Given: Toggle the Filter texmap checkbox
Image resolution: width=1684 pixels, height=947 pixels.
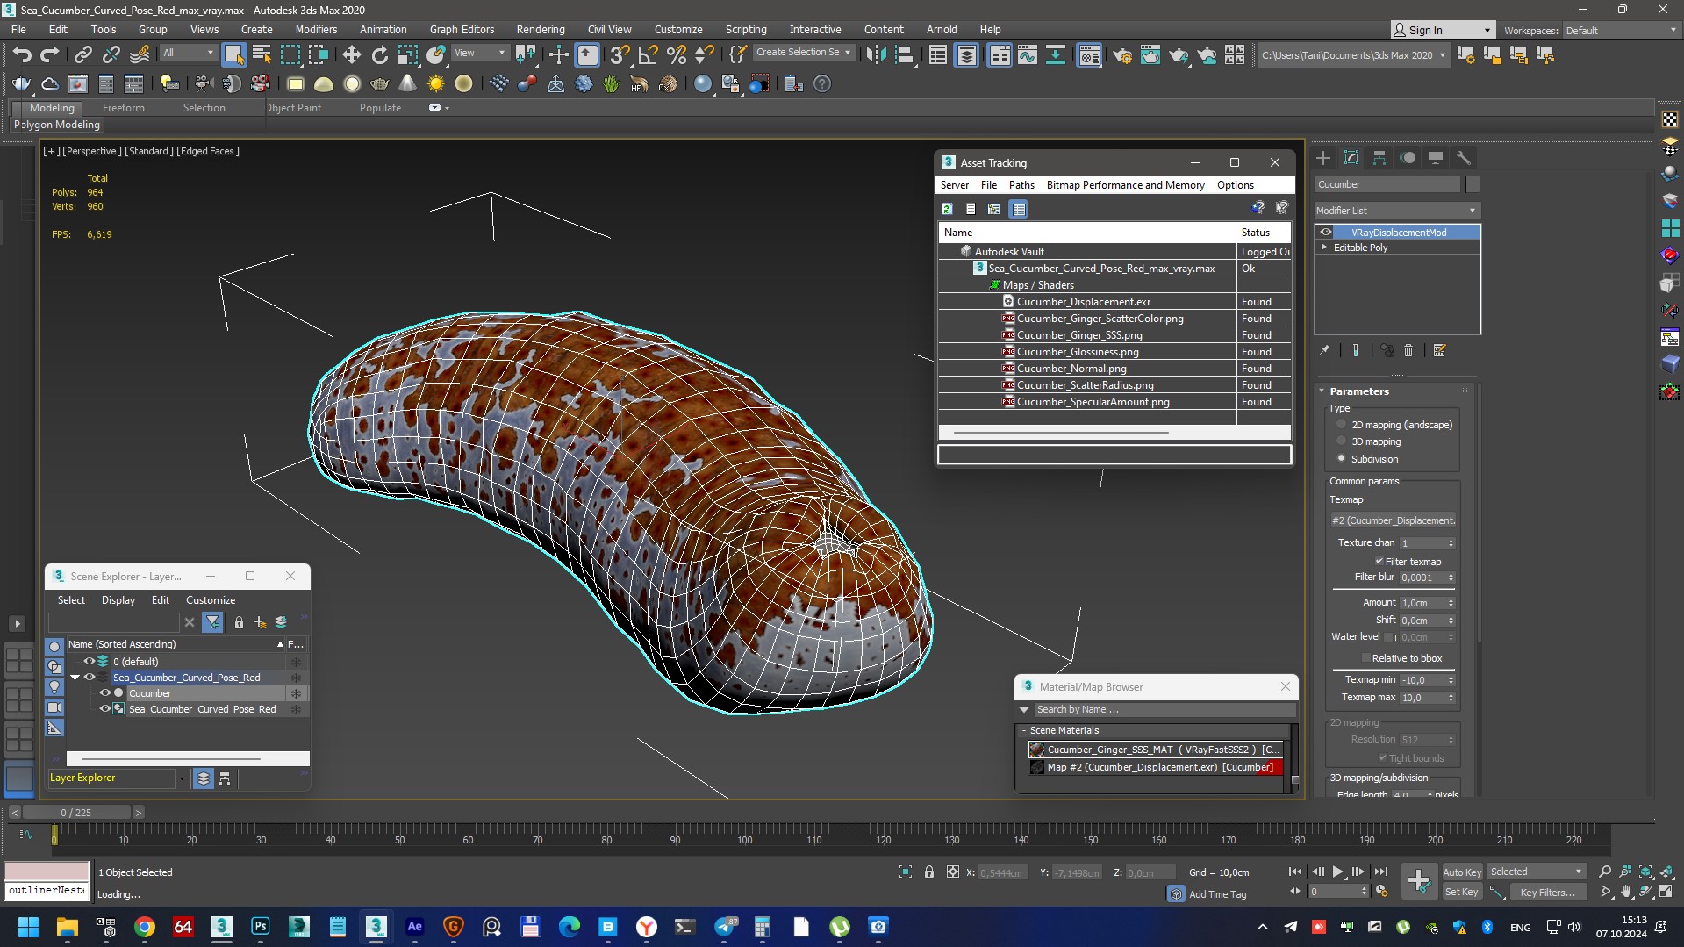Looking at the screenshot, I should (1379, 562).
